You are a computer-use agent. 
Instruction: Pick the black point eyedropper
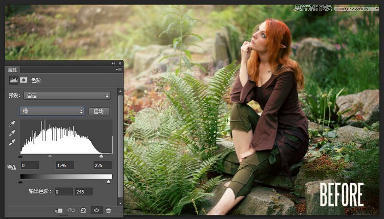[x=12, y=124]
